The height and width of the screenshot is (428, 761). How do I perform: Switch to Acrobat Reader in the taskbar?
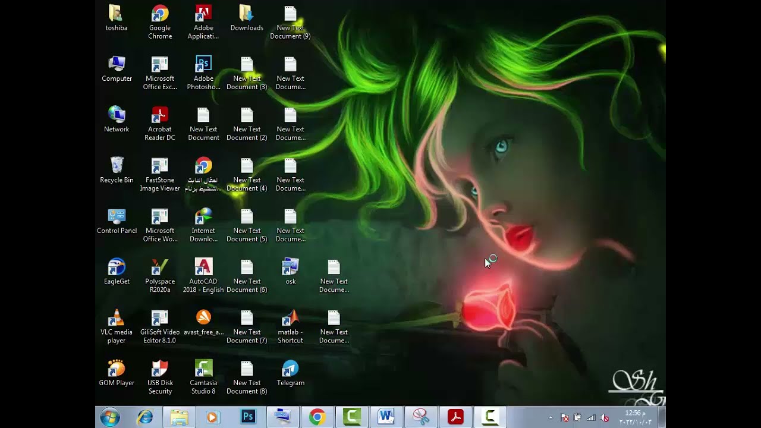tap(455, 417)
